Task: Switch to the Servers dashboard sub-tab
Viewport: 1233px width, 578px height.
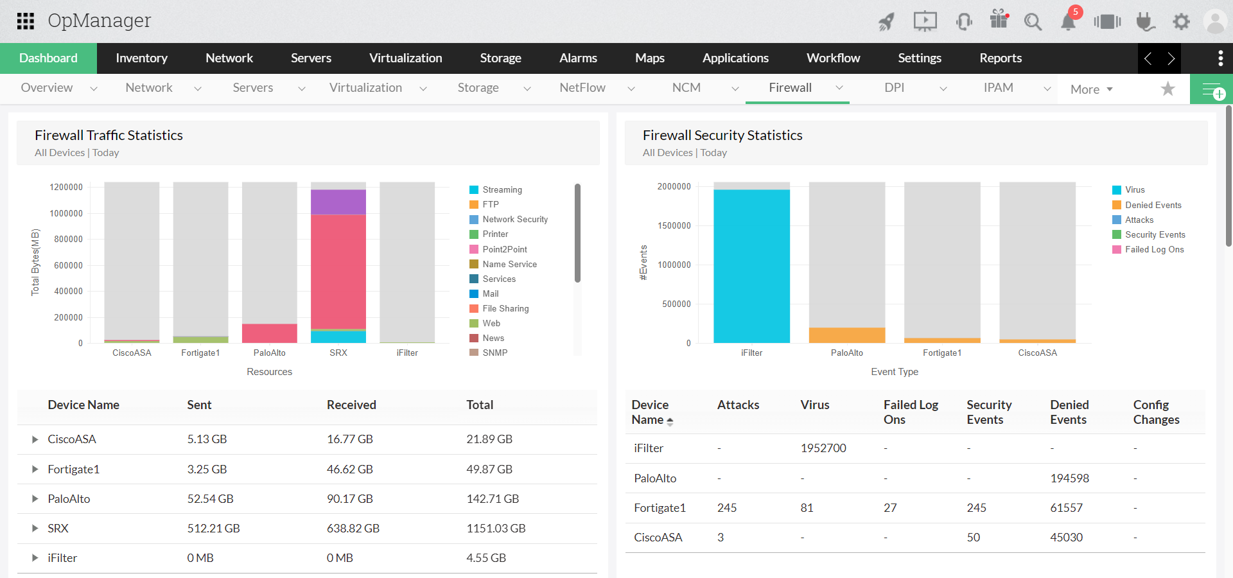Action: point(253,88)
